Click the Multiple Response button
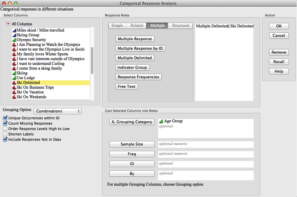The width and height of the screenshot is (297, 197). click(x=135, y=39)
